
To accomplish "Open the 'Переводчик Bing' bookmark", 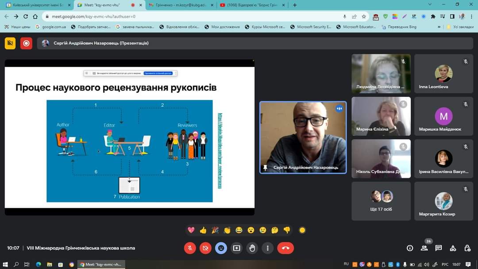I will pos(398,27).
